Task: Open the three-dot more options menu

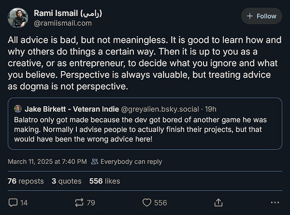Action: (x=275, y=203)
